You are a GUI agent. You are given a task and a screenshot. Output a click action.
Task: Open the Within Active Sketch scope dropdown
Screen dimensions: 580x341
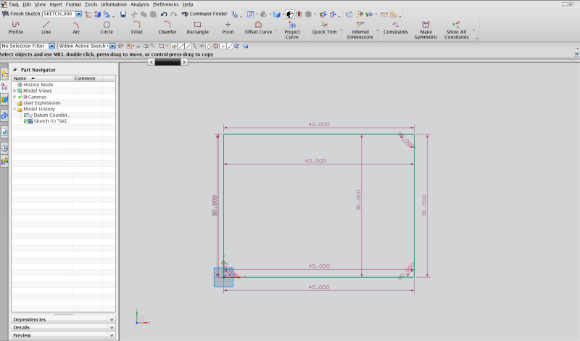(x=112, y=46)
